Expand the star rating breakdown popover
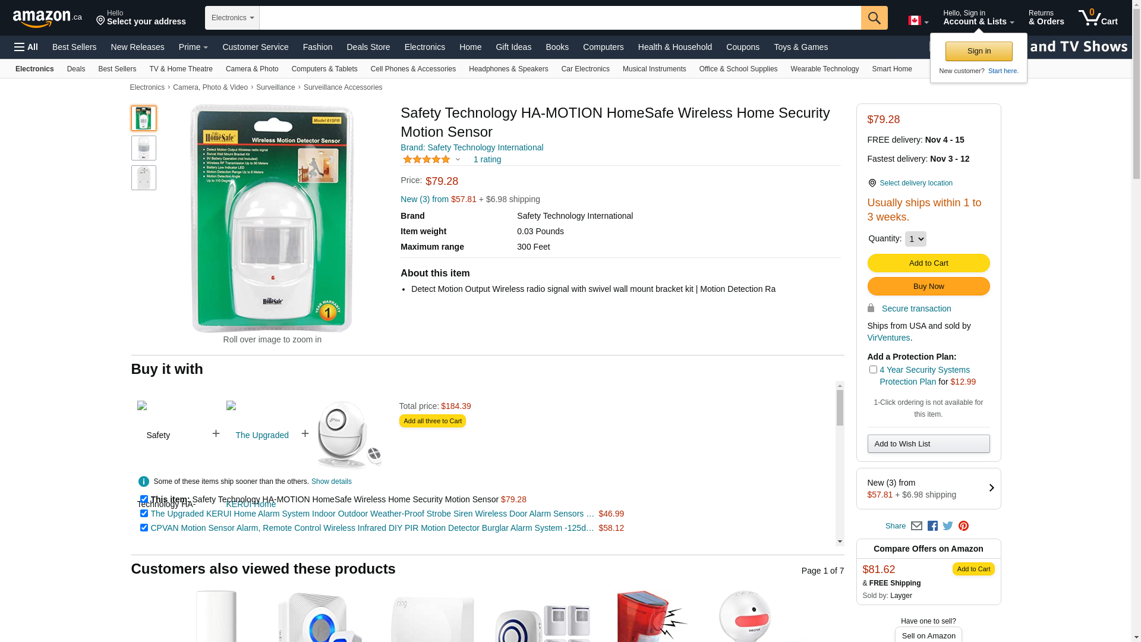This screenshot has height=642, width=1141. pyautogui.click(x=458, y=159)
